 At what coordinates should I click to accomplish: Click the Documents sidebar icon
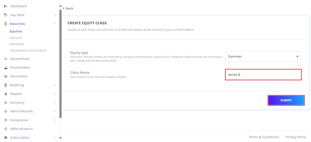(6, 76)
